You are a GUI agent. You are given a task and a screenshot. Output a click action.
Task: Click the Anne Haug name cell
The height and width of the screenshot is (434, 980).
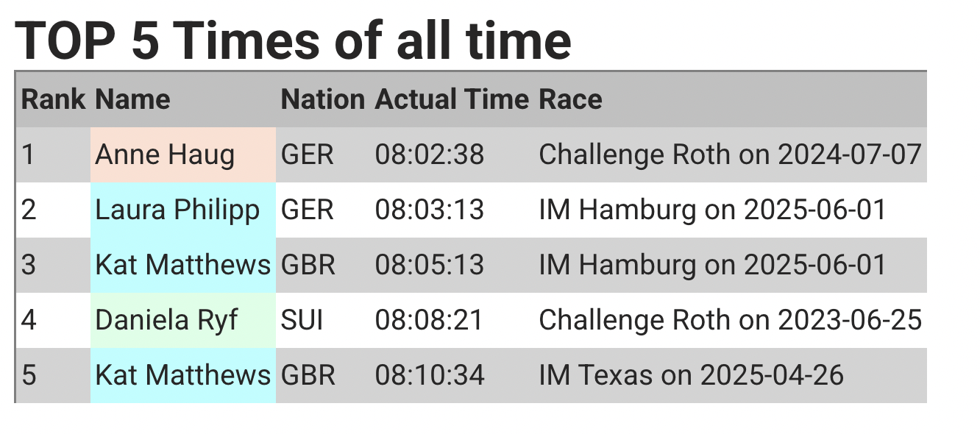tap(183, 154)
